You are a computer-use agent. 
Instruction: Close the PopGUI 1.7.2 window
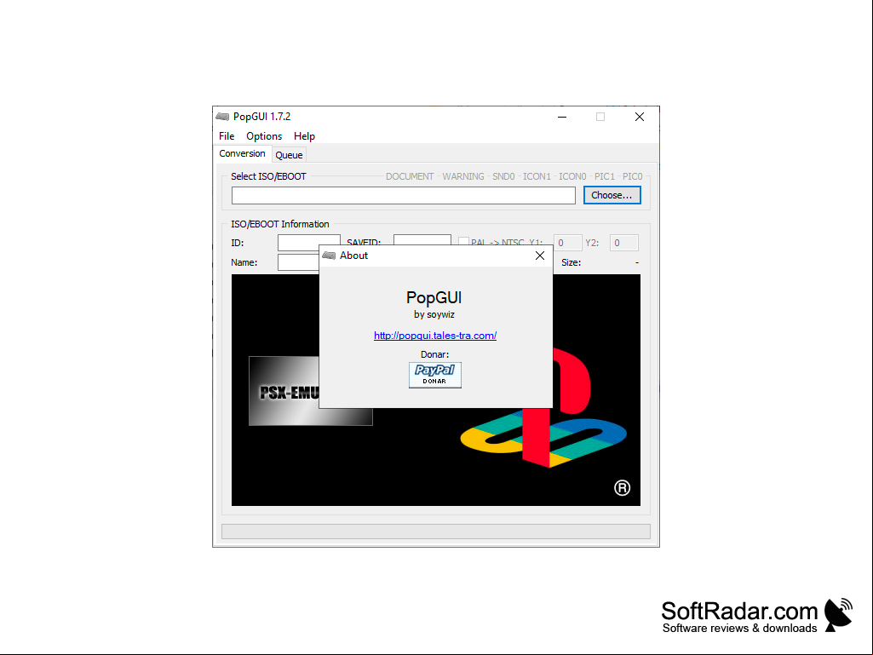coord(639,117)
